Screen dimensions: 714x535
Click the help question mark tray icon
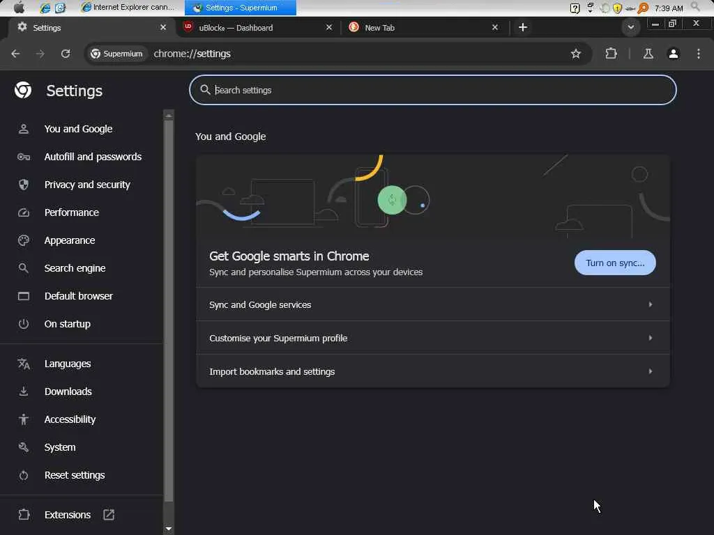[575, 8]
